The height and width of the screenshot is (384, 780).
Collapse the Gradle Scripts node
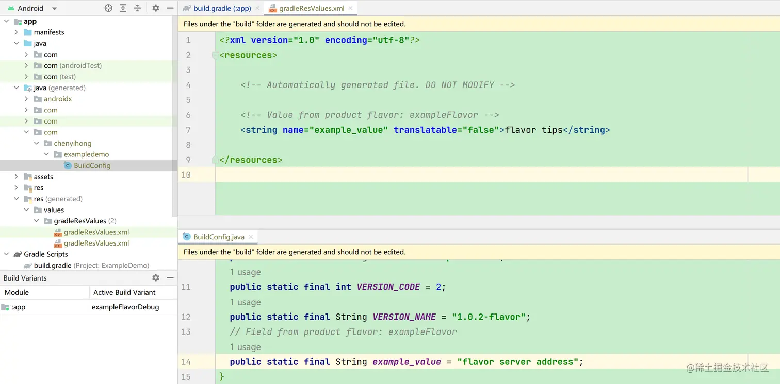click(7, 254)
